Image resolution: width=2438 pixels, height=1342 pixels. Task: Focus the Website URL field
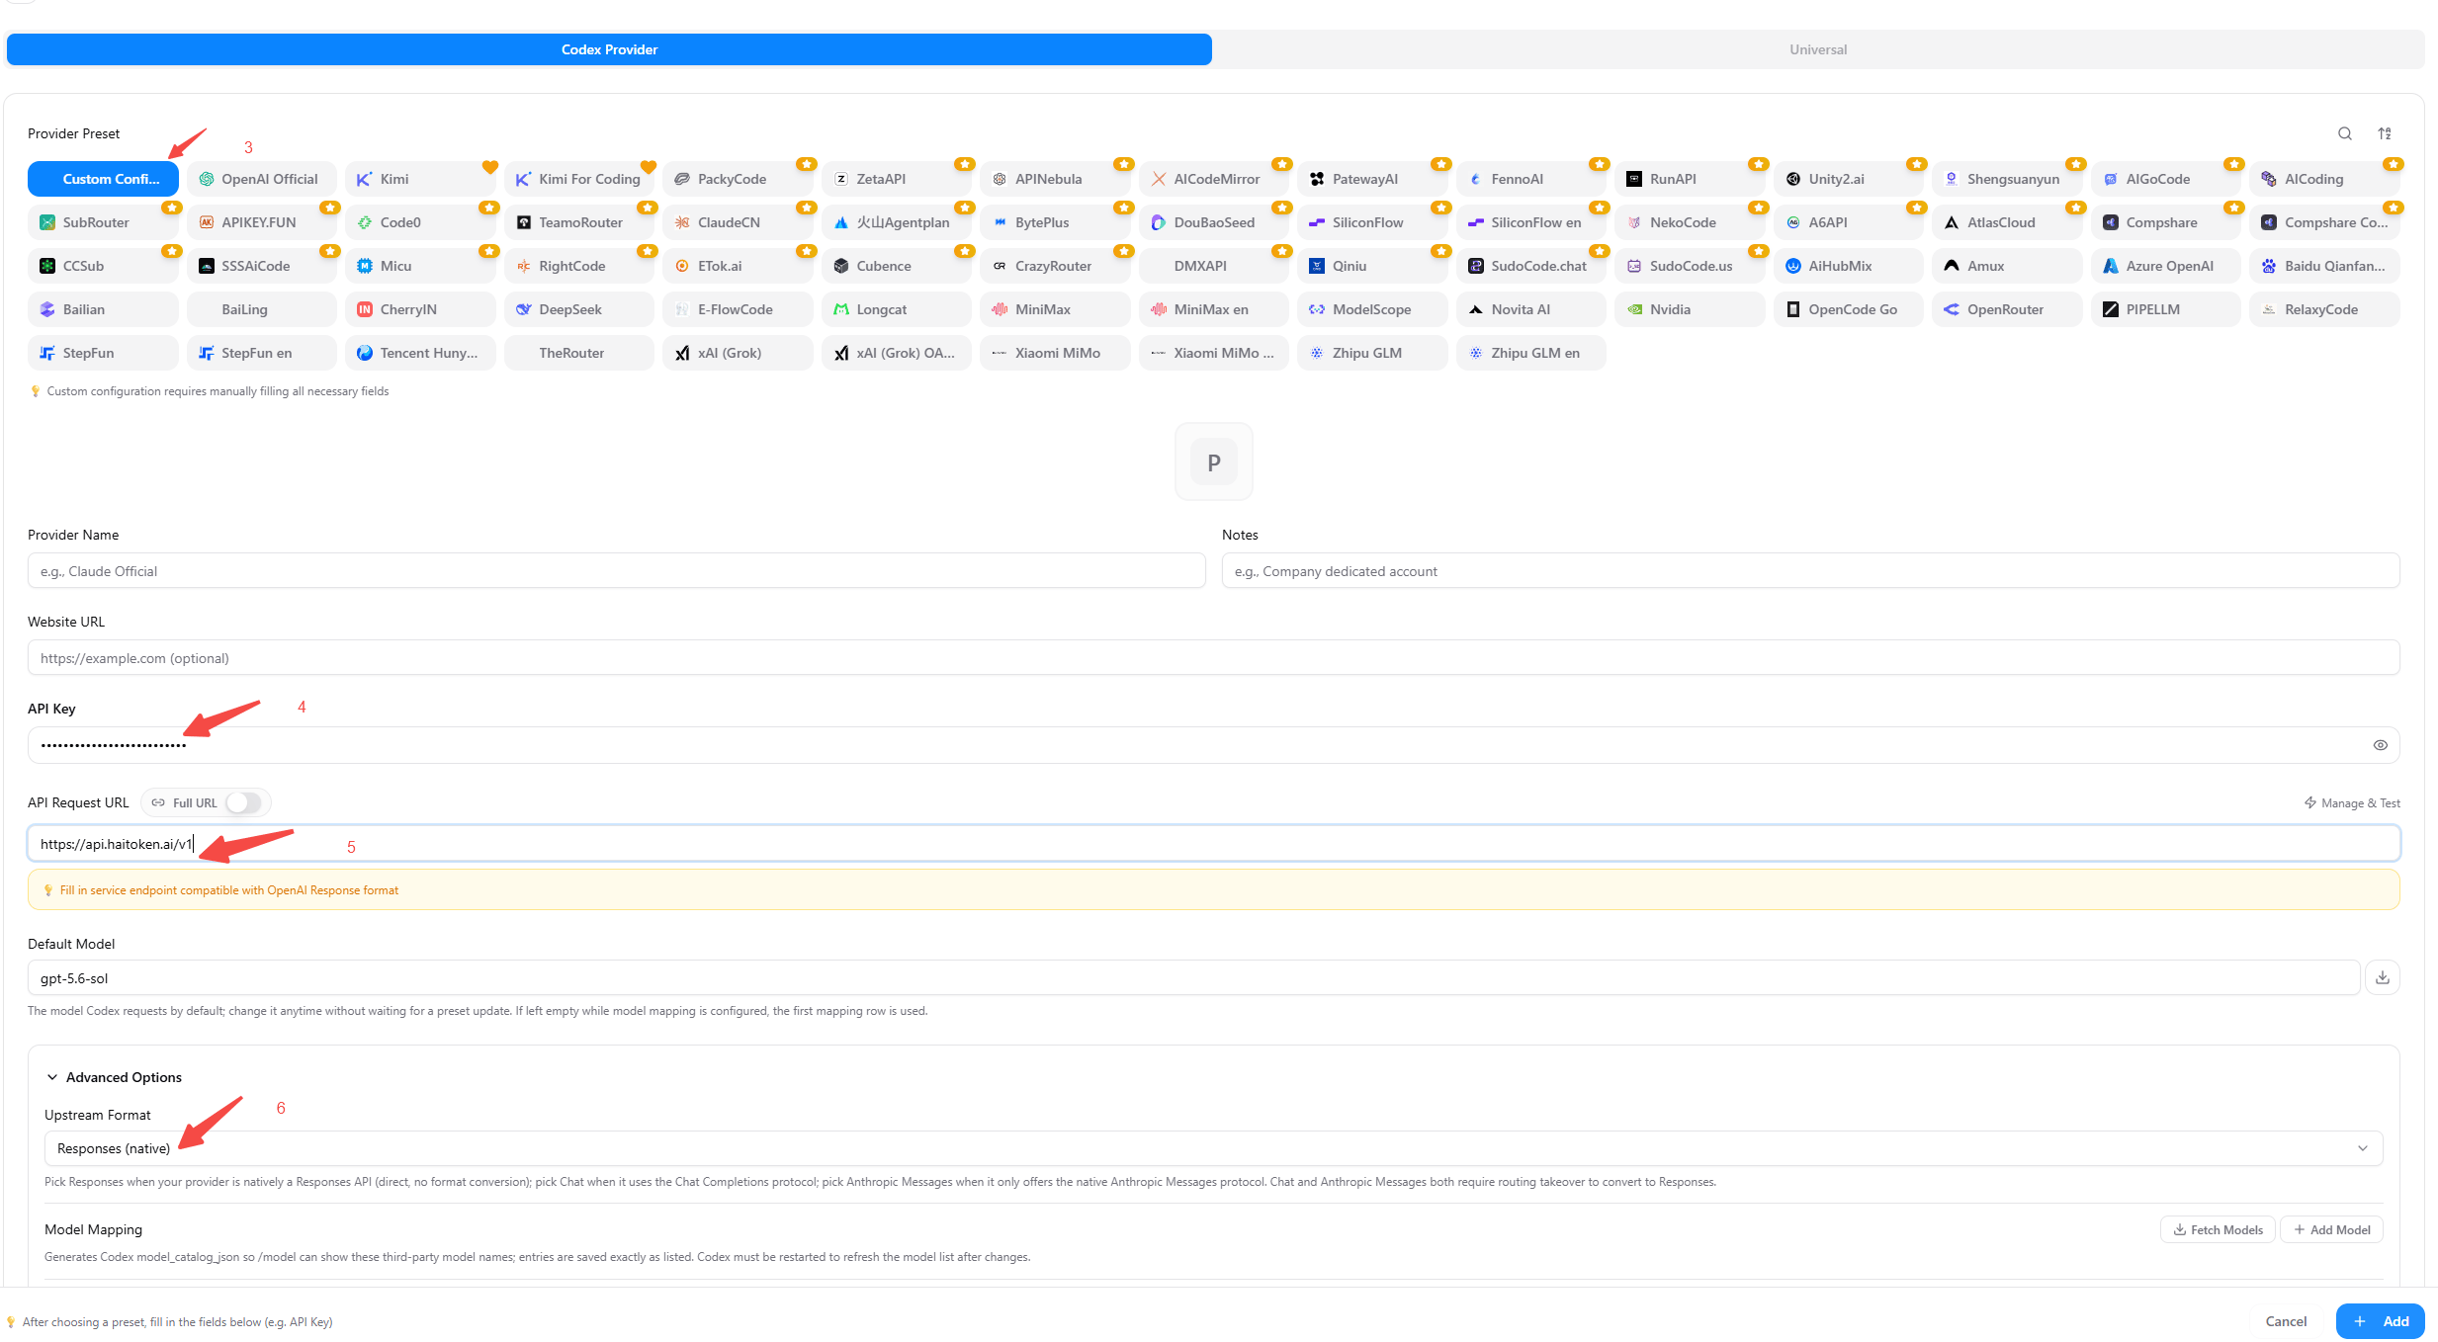coord(1214,658)
